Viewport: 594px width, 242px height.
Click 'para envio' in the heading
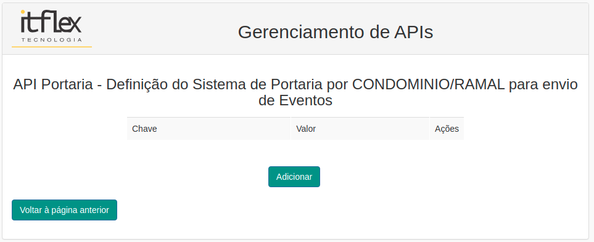543,85
